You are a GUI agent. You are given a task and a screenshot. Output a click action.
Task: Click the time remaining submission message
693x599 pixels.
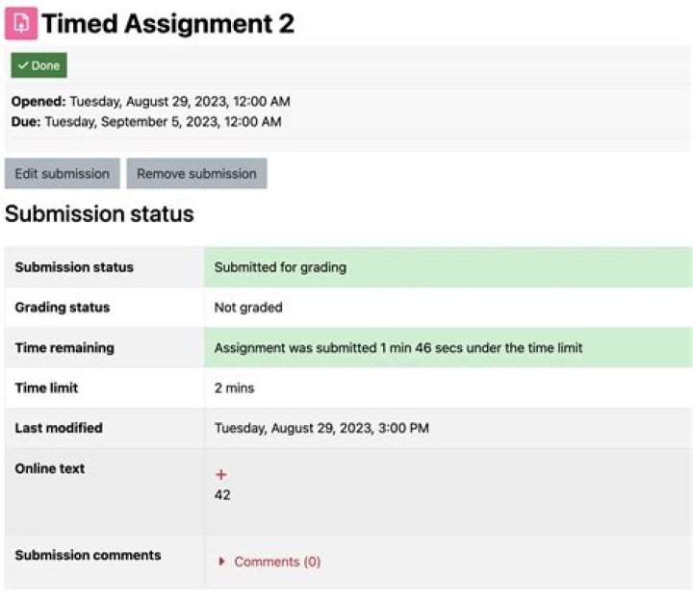[x=398, y=348]
